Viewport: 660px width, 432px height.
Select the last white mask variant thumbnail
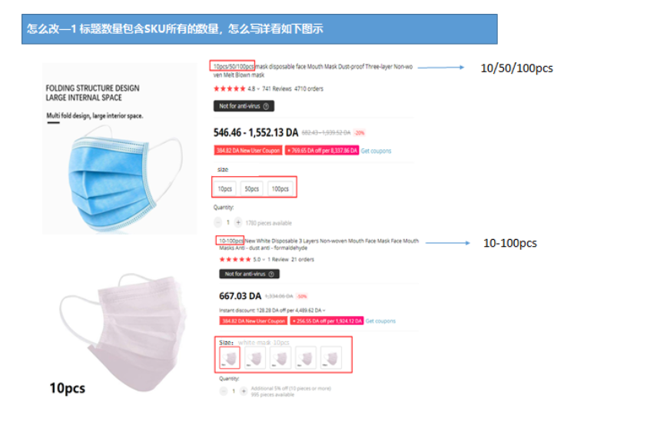point(331,357)
